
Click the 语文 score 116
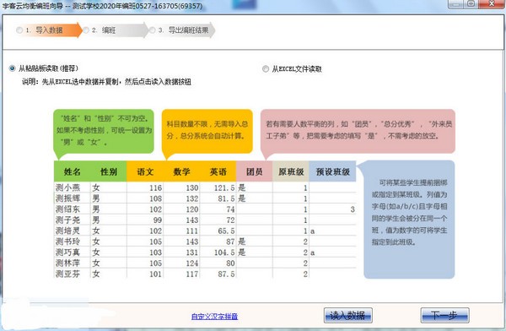pyautogui.click(x=155, y=187)
